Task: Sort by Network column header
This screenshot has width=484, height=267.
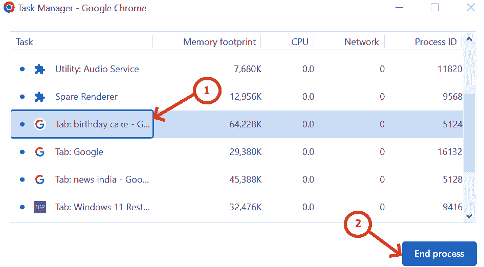Action: click(361, 42)
